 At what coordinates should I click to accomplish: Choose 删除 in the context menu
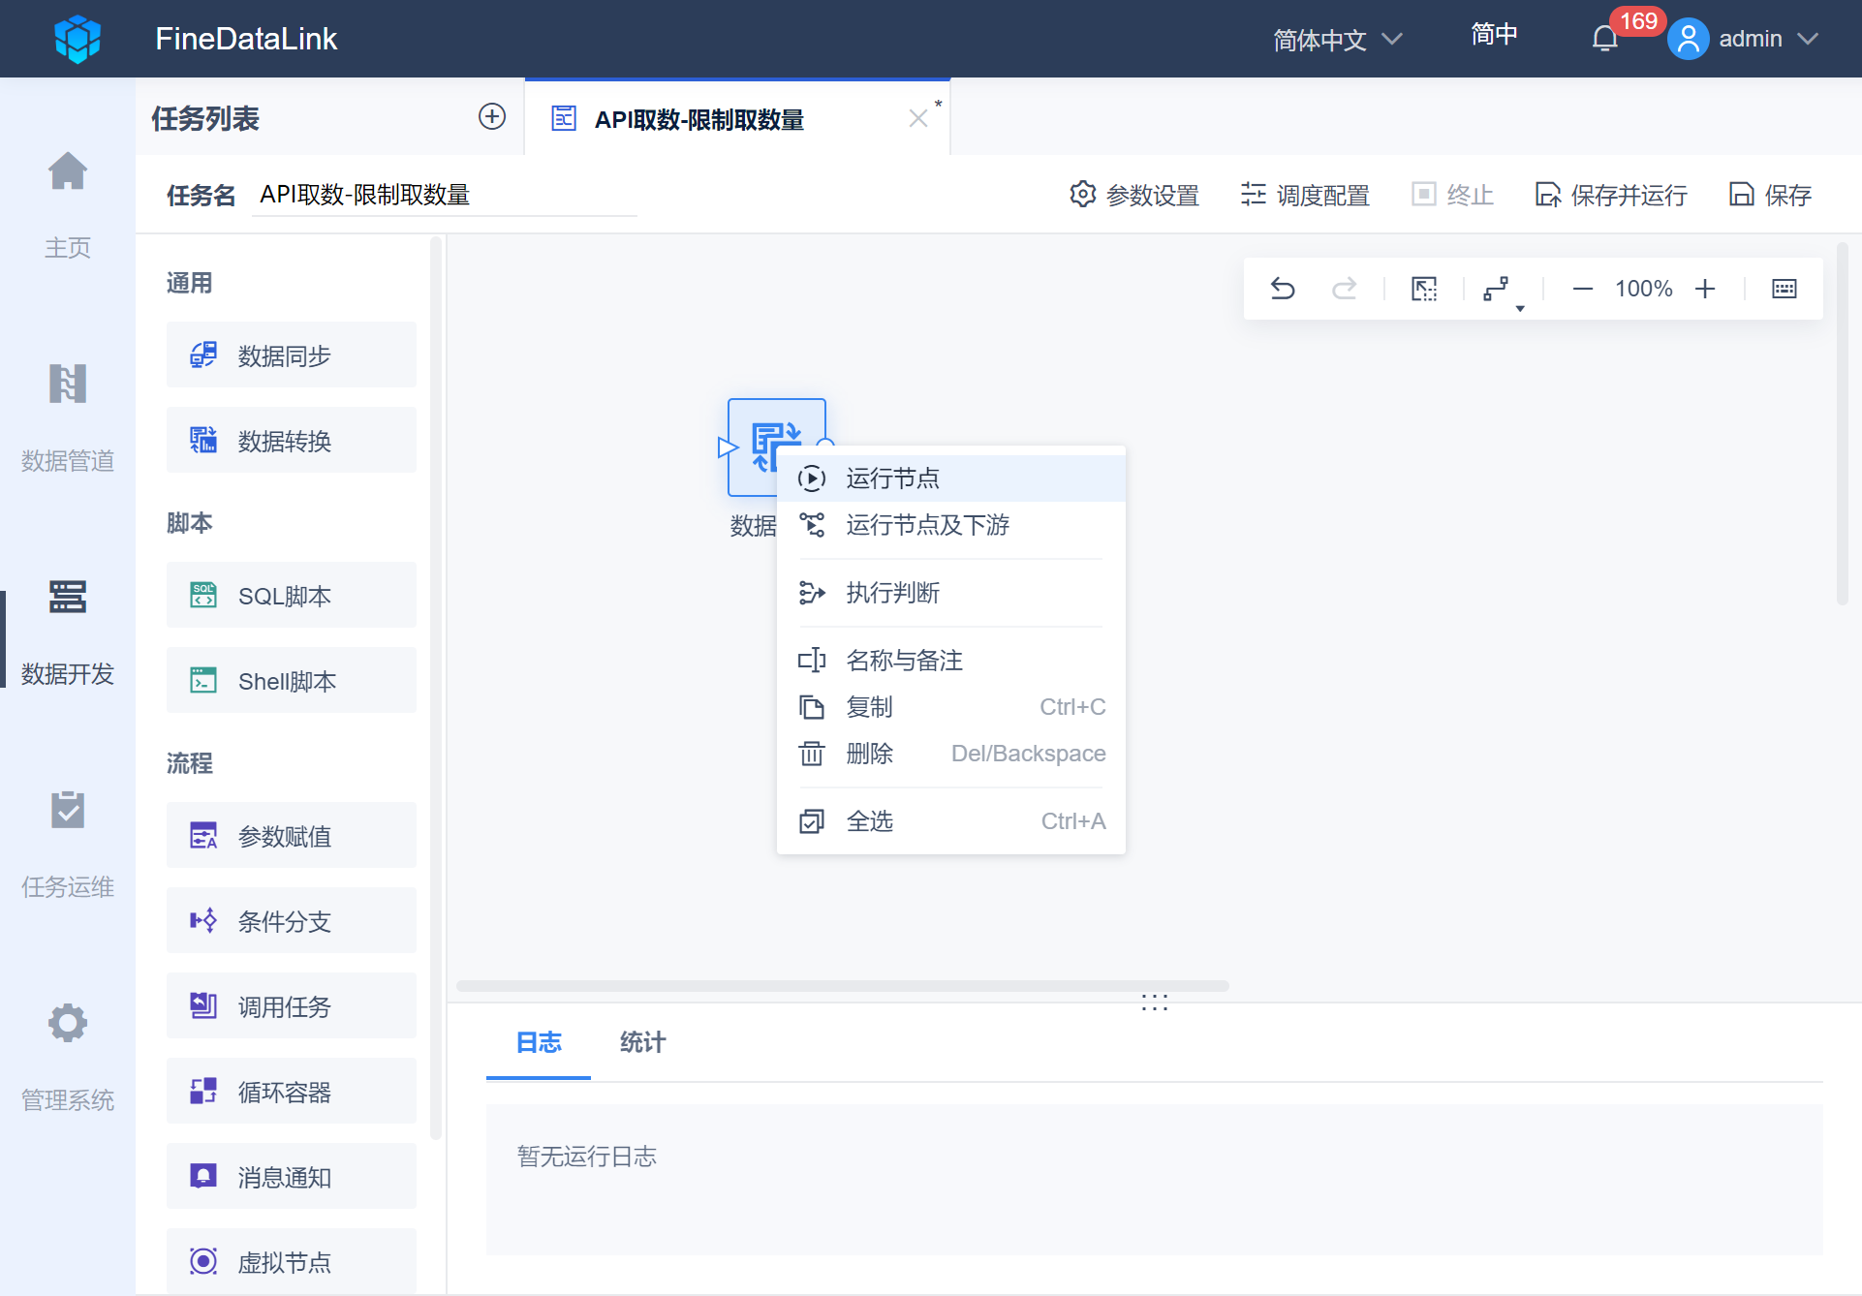click(x=869, y=754)
